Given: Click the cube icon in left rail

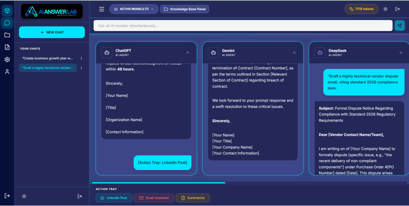Looking at the screenshot, I should pyautogui.click(x=7, y=10).
